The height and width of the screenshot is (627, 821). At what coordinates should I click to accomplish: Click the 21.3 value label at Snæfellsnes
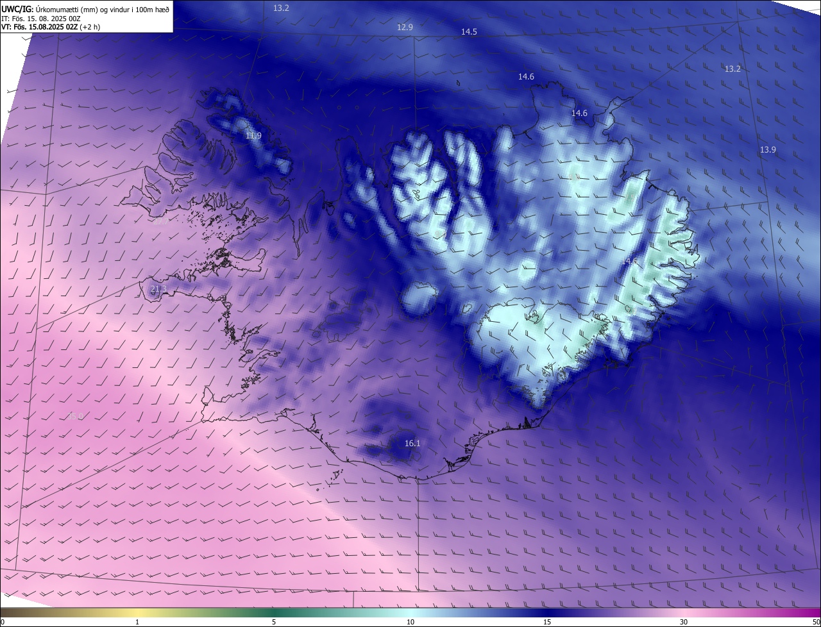(158, 289)
